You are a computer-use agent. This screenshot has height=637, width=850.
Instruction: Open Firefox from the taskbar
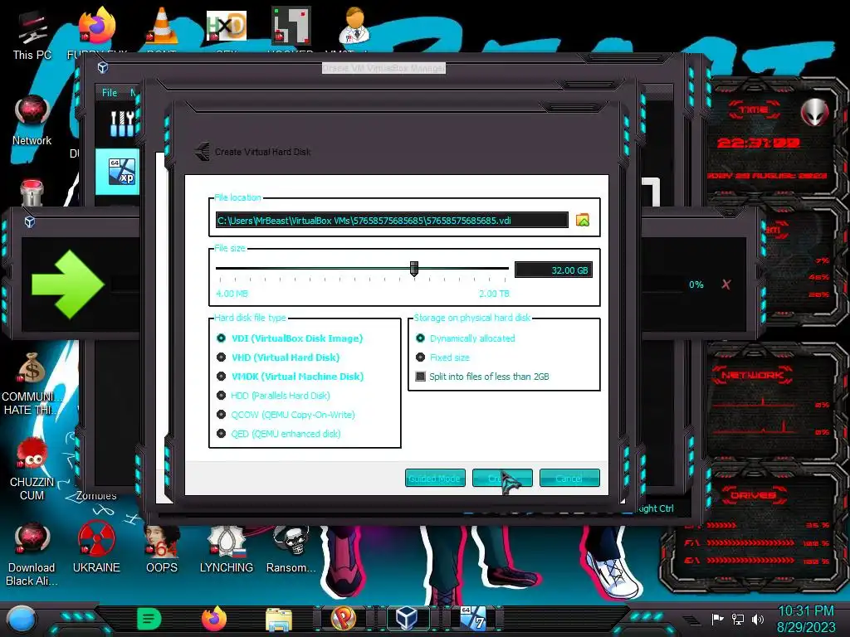pyautogui.click(x=214, y=619)
